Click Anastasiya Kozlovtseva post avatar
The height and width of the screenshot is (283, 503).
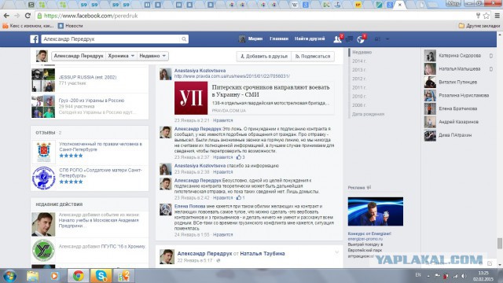click(x=166, y=74)
